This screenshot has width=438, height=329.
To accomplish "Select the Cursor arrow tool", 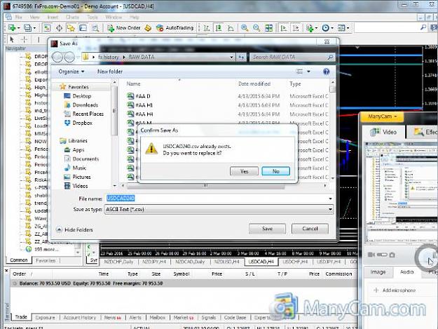I will (11, 40).
